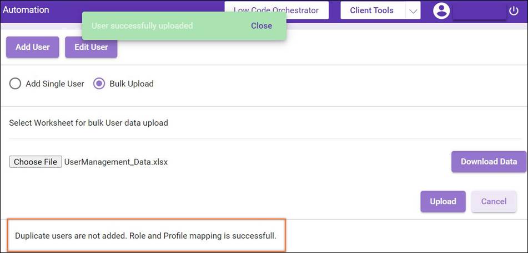Click the Download Data button
Image resolution: width=528 pixels, height=253 pixels.
tap(489, 162)
